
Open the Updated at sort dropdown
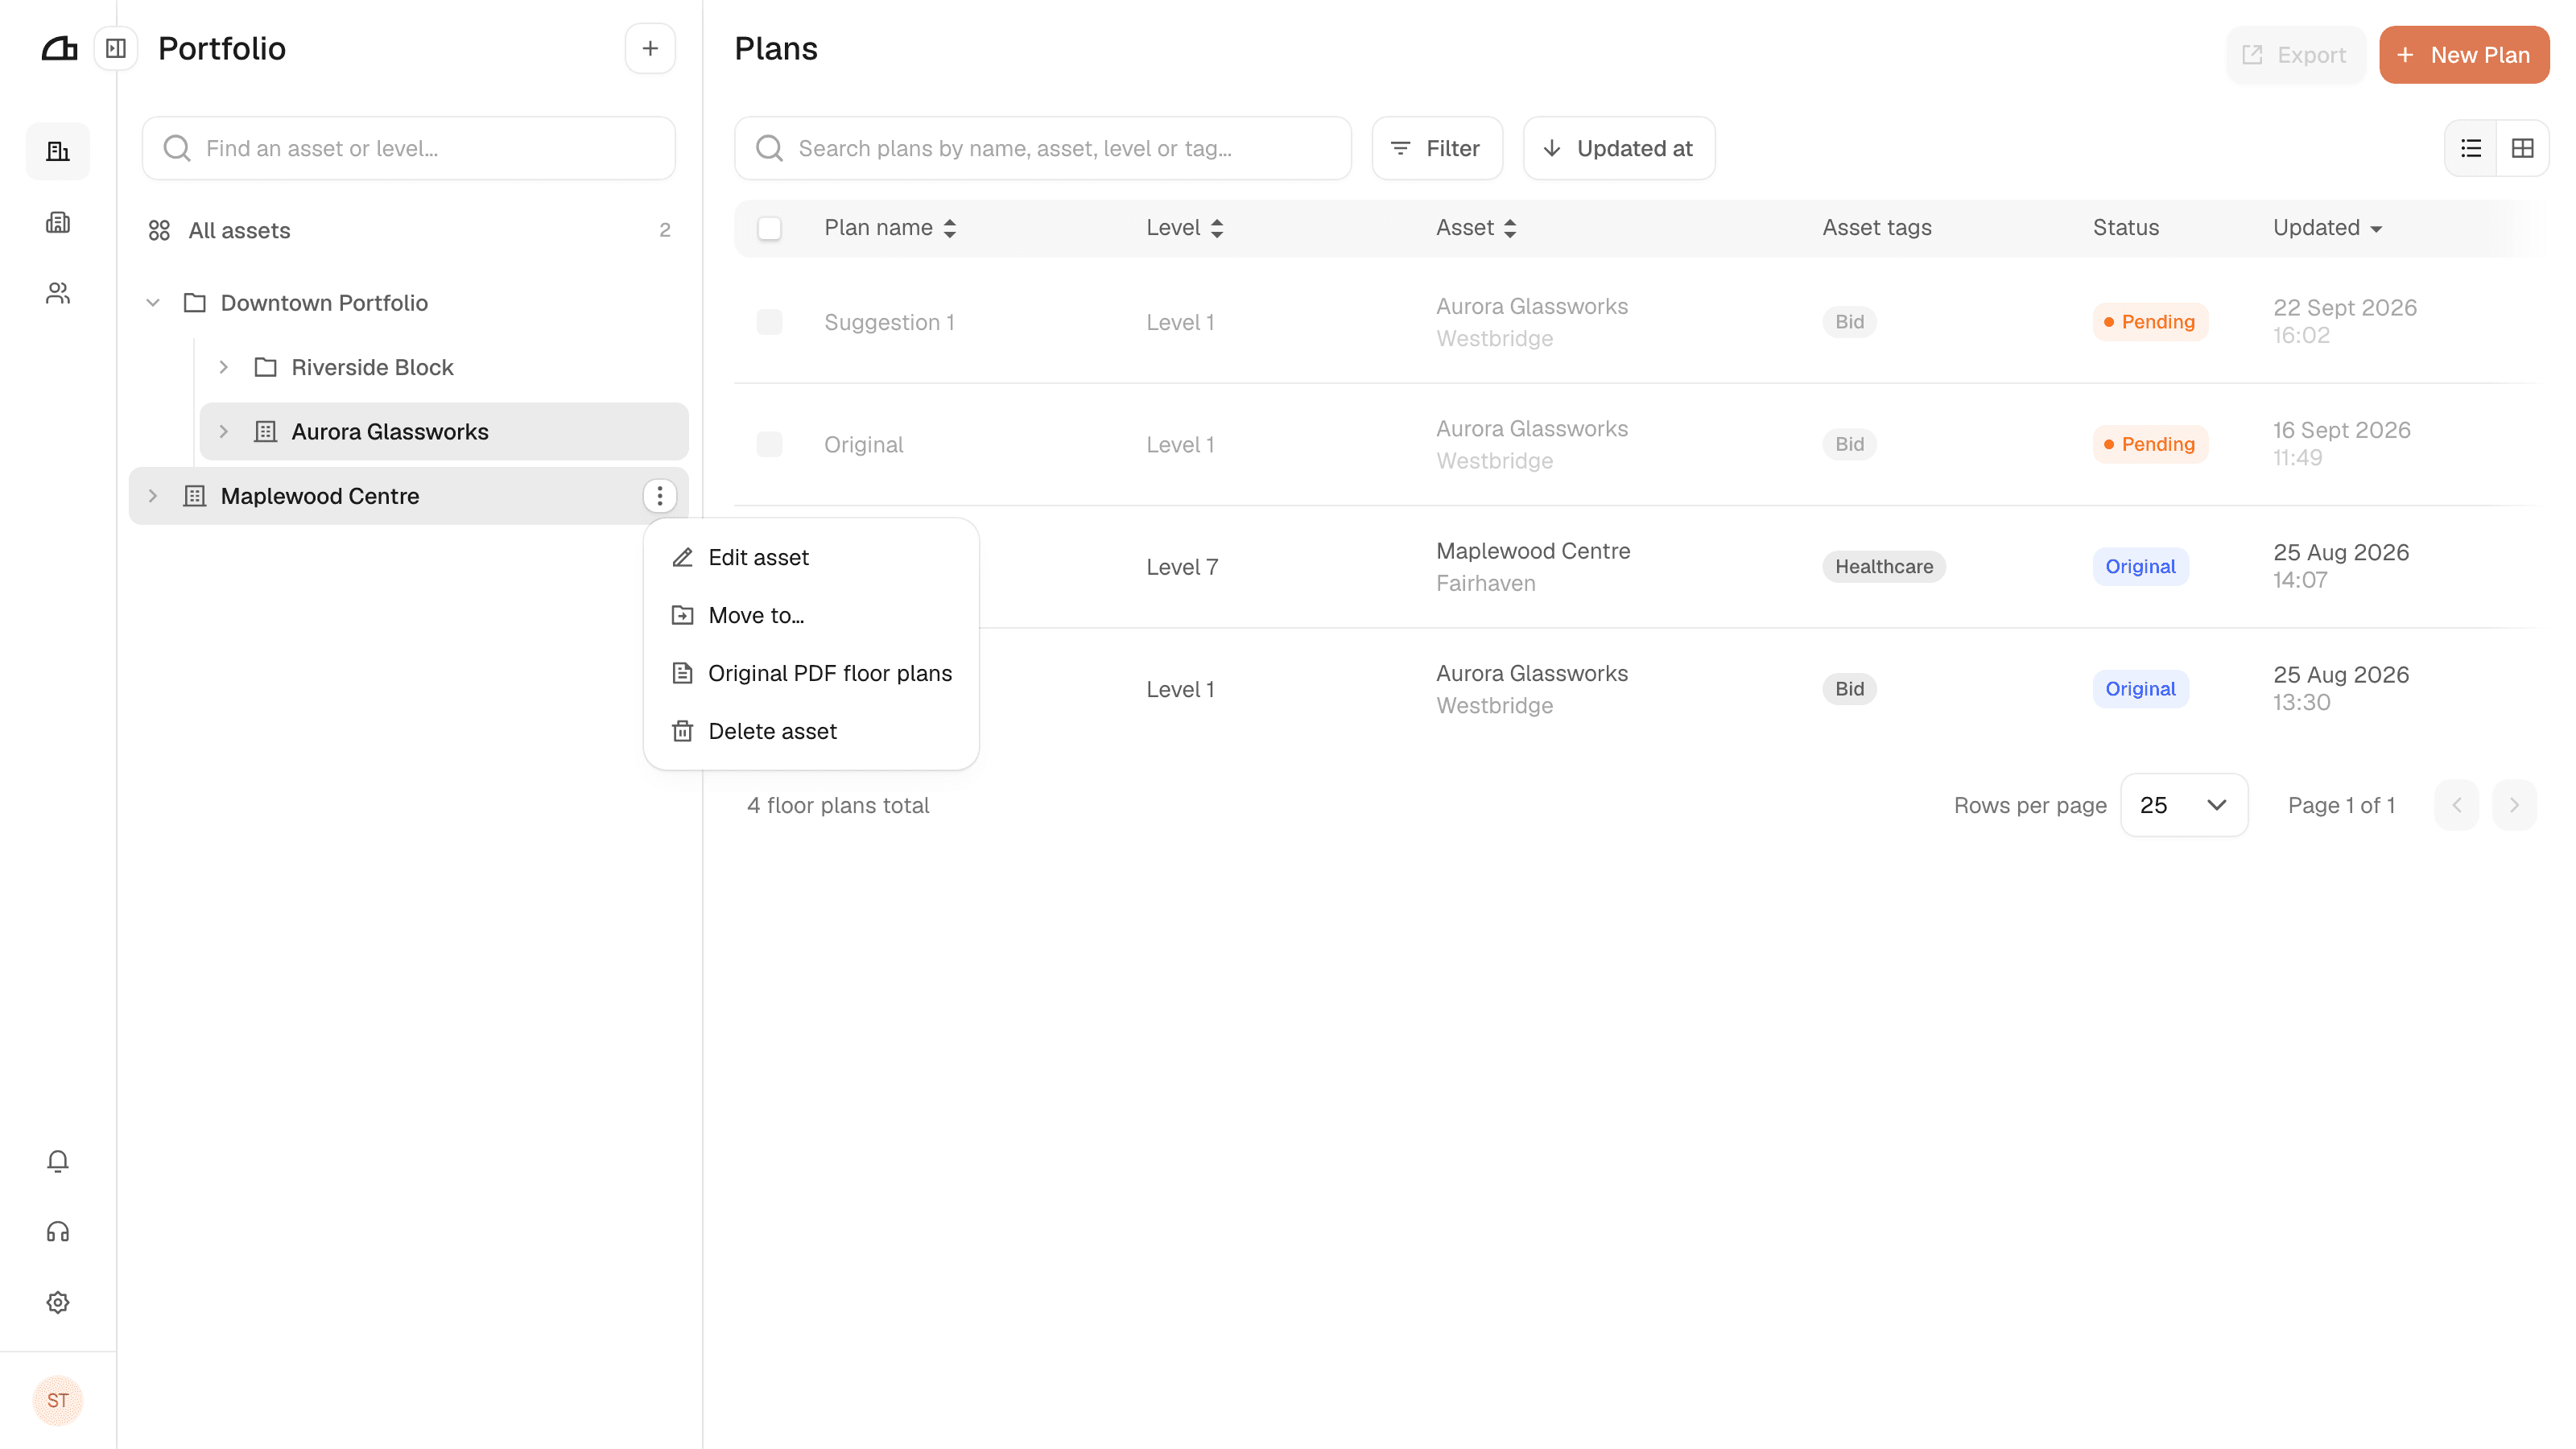point(1619,148)
